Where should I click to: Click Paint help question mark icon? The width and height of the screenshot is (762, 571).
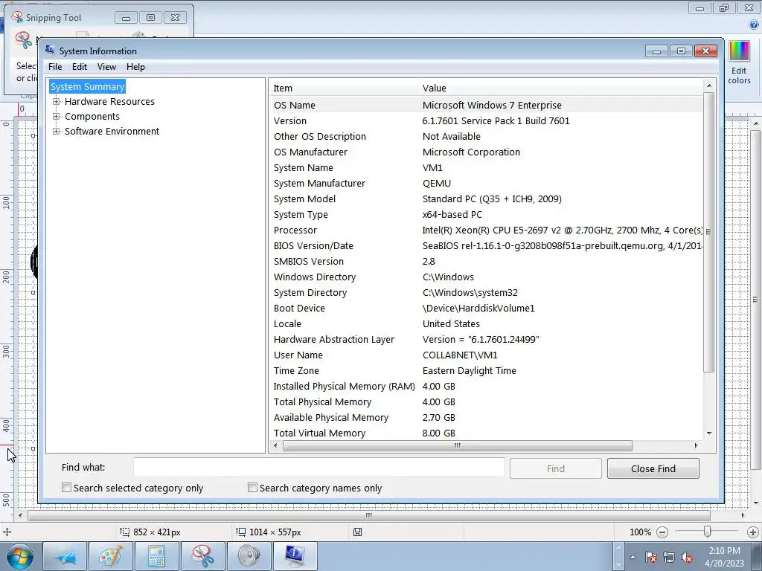click(x=754, y=25)
